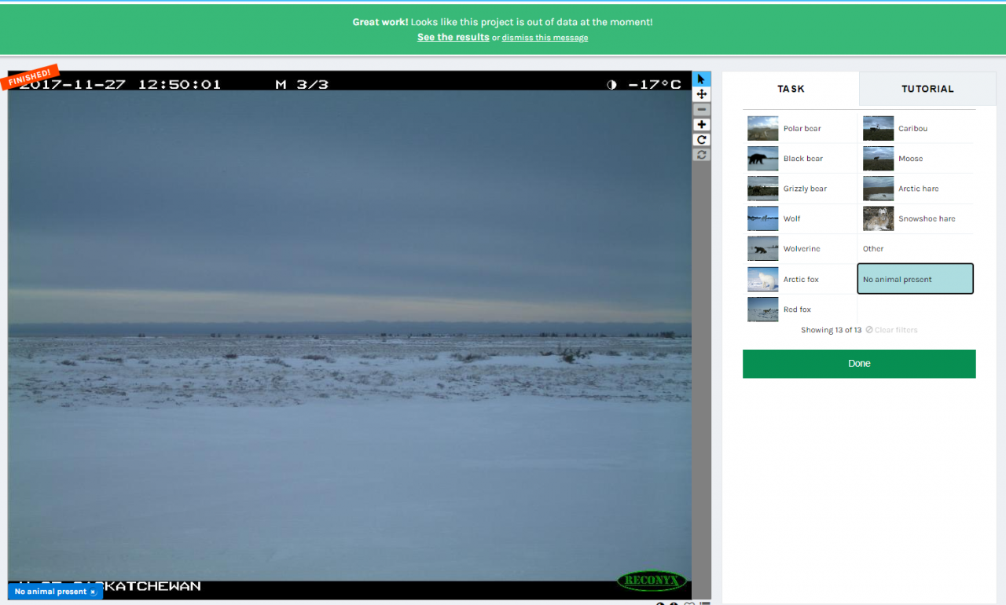Remove the 'No animal present' tag
Screen dimensions: 1006x605
(x=93, y=592)
